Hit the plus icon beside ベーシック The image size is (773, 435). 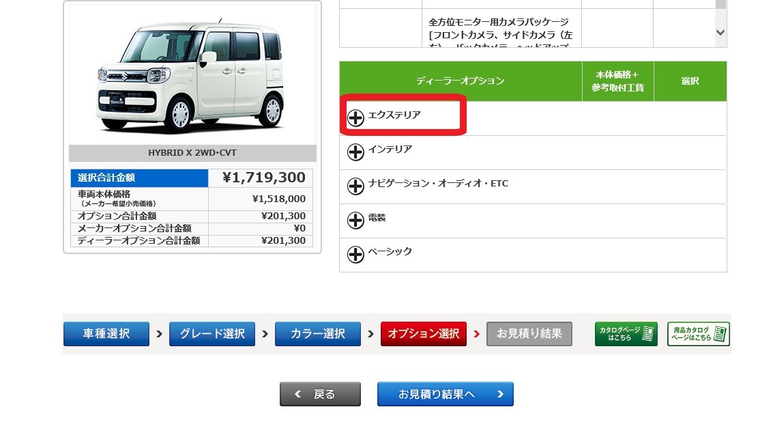(x=355, y=254)
